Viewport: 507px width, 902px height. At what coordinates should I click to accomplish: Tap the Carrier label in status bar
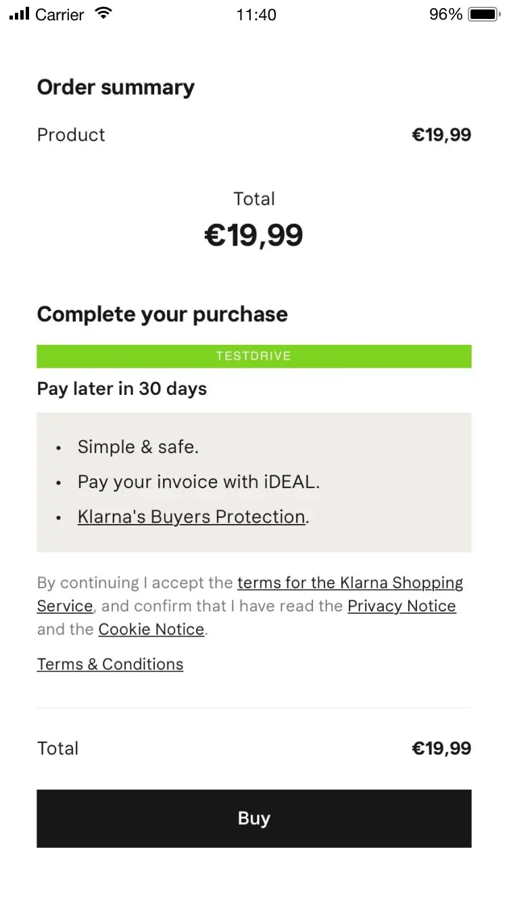[59, 15]
